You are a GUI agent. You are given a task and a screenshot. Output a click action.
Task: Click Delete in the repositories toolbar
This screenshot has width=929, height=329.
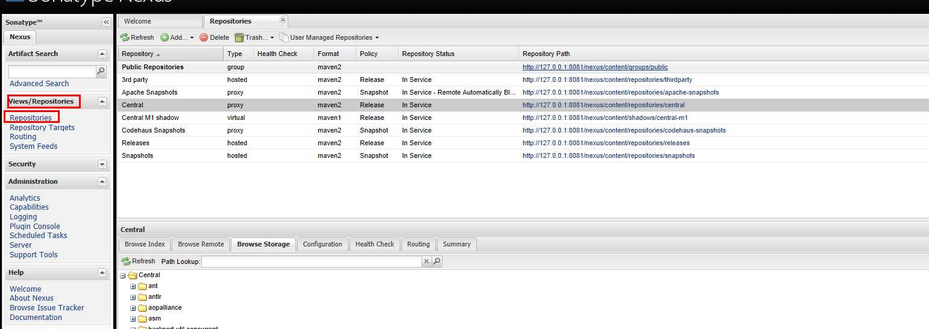[x=215, y=37]
